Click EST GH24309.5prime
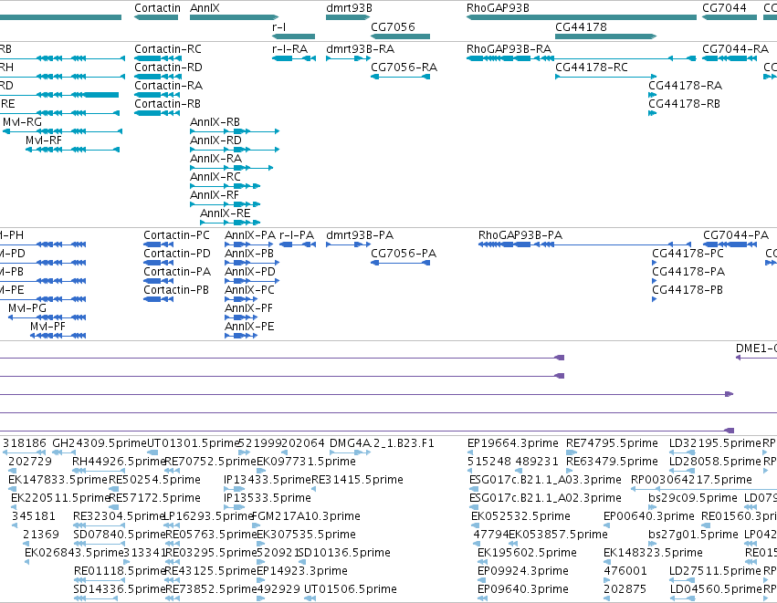777x603 pixels. click(100, 443)
